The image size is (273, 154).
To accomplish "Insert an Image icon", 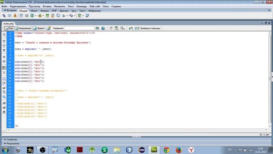I will coord(32,16).
